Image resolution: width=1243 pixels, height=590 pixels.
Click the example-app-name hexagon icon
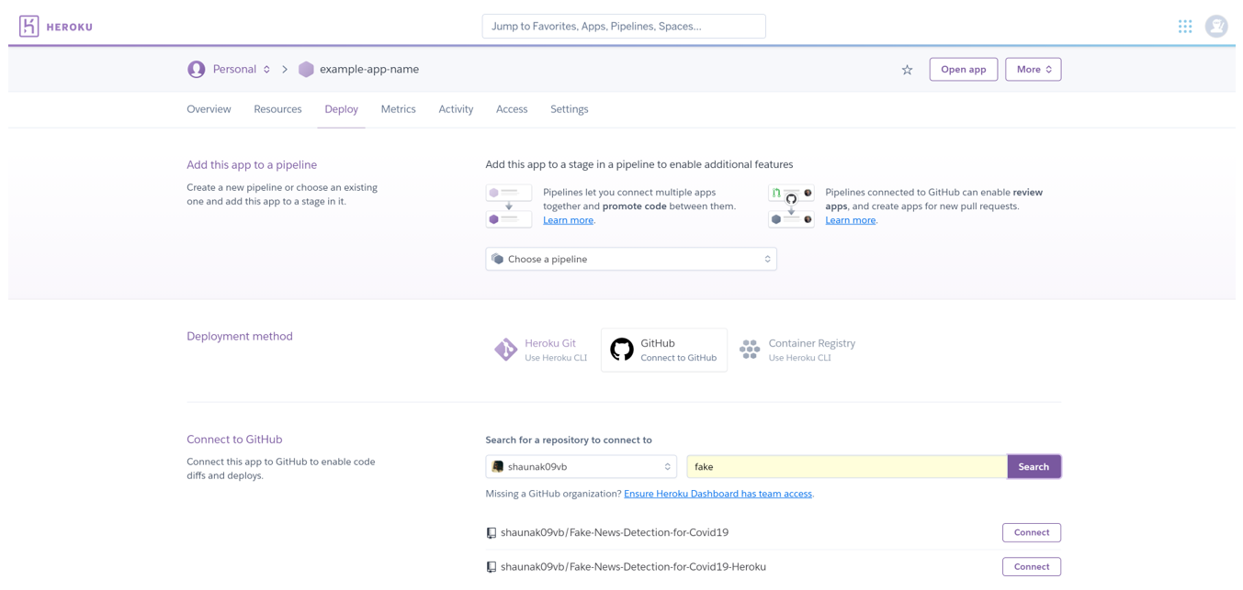point(306,70)
